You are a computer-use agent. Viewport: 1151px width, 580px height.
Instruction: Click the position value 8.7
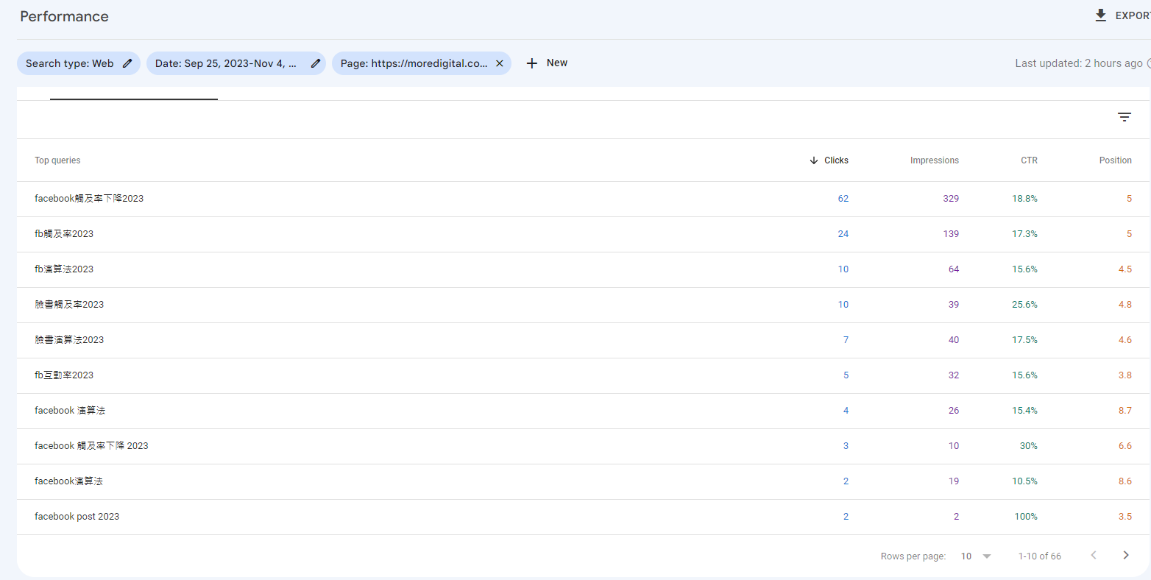pyautogui.click(x=1125, y=411)
